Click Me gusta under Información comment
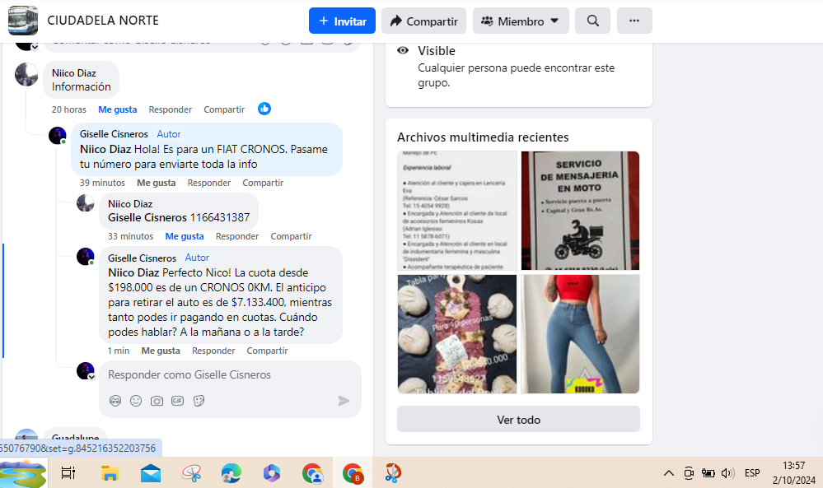This screenshot has width=823, height=488. (x=118, y=109)
